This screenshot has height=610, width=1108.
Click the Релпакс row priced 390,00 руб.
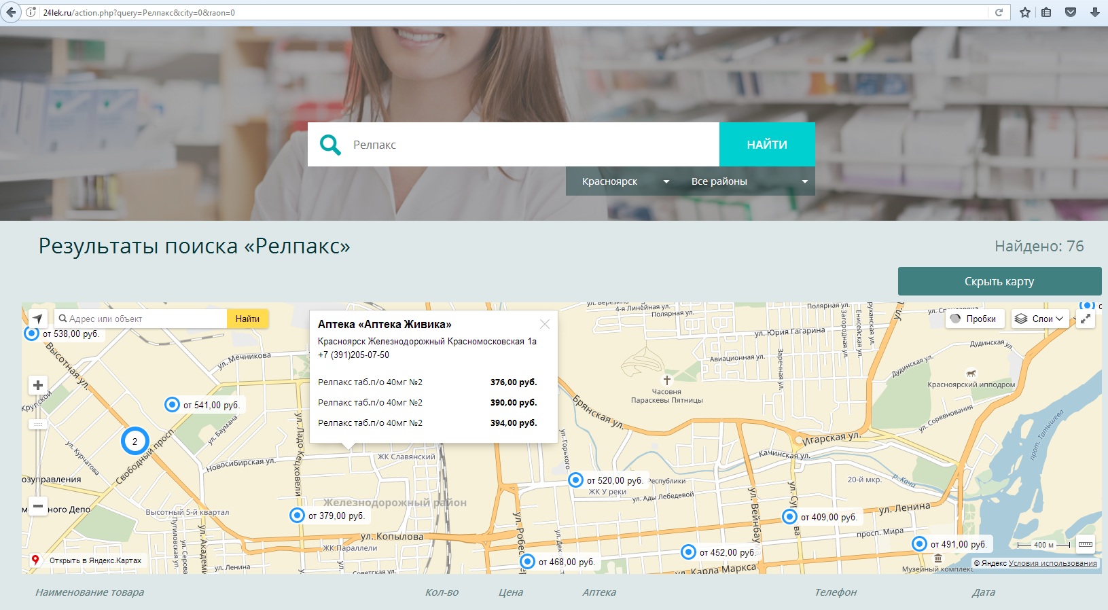427,403
